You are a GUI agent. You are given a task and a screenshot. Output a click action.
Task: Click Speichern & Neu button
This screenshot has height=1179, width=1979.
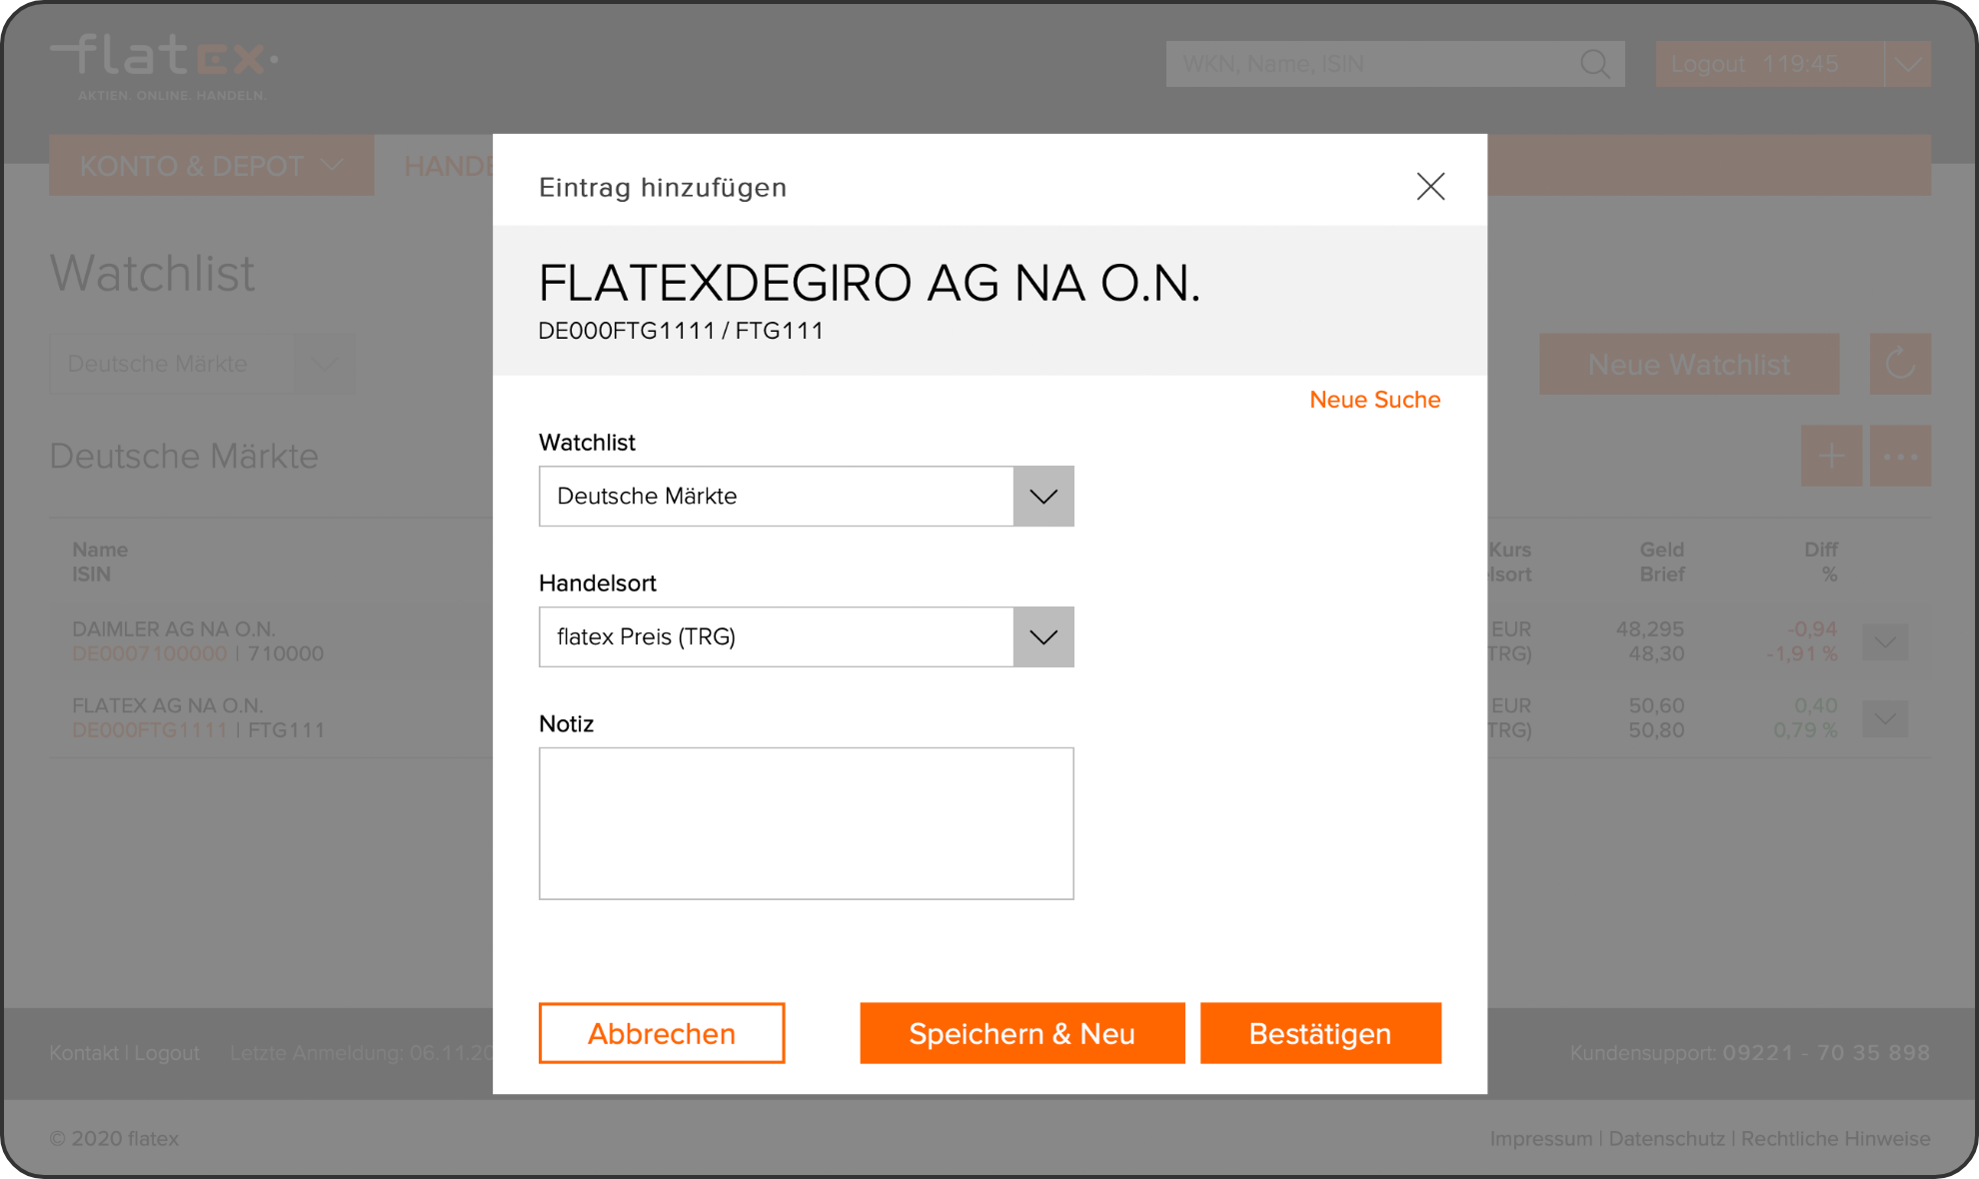coord(1021,1033)
